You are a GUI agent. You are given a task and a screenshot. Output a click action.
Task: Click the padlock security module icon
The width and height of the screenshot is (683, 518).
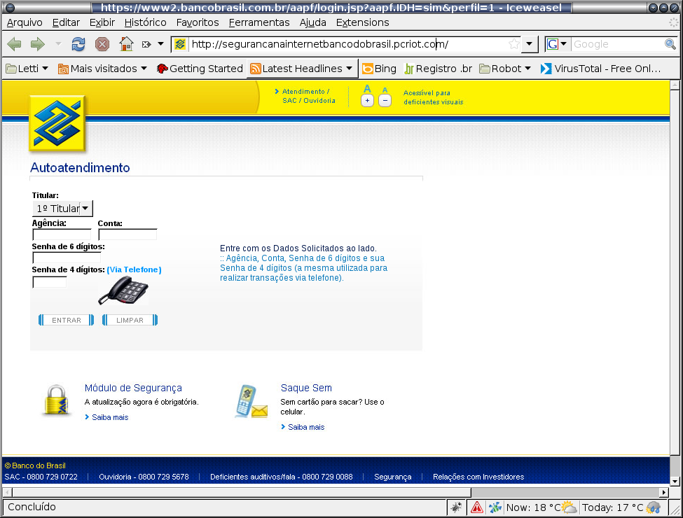57,400
